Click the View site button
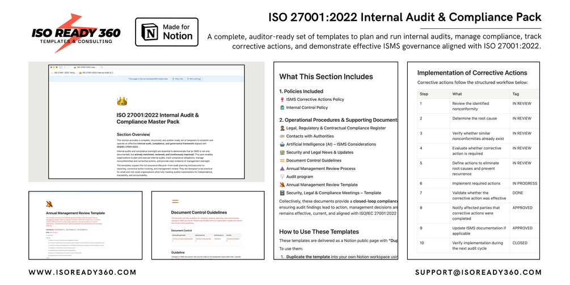This screenshot has width=570, height=285. click(x=178, y=79)
